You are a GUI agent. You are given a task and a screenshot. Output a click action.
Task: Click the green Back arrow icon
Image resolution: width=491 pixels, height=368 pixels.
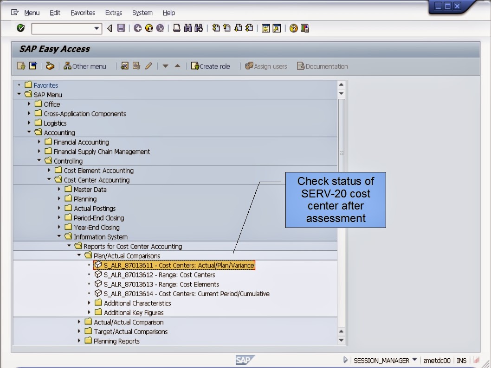click(137, 28)
